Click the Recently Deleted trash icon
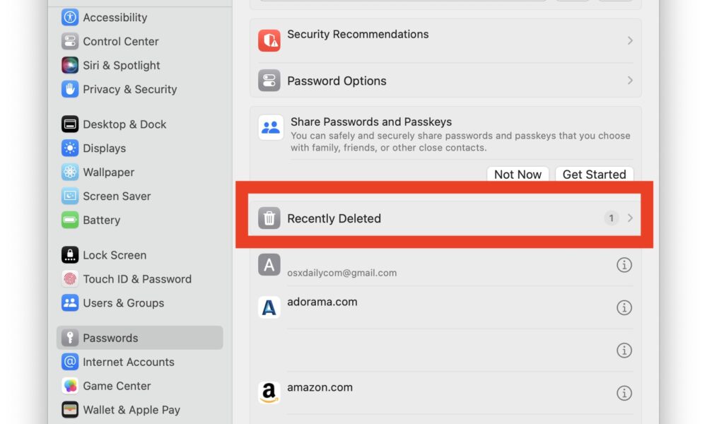 [269, 218]
